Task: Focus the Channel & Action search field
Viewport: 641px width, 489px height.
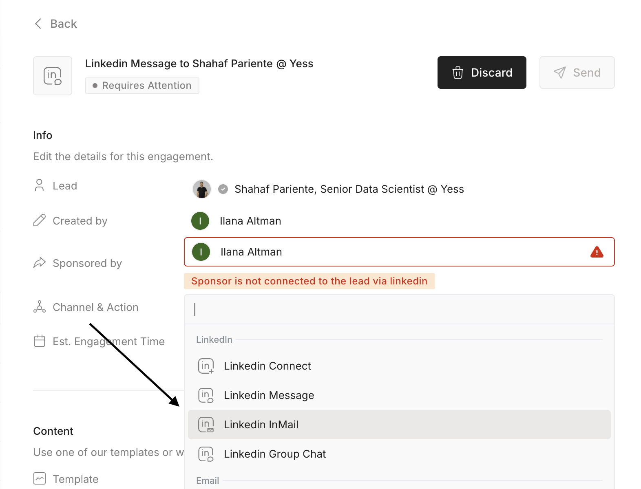Action: pos(399,310)
